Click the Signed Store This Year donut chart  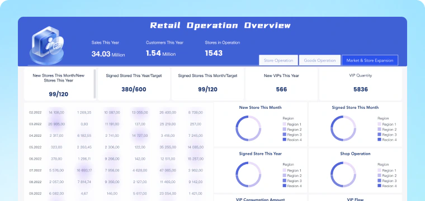pyautogui.click(x=248, y=175)
